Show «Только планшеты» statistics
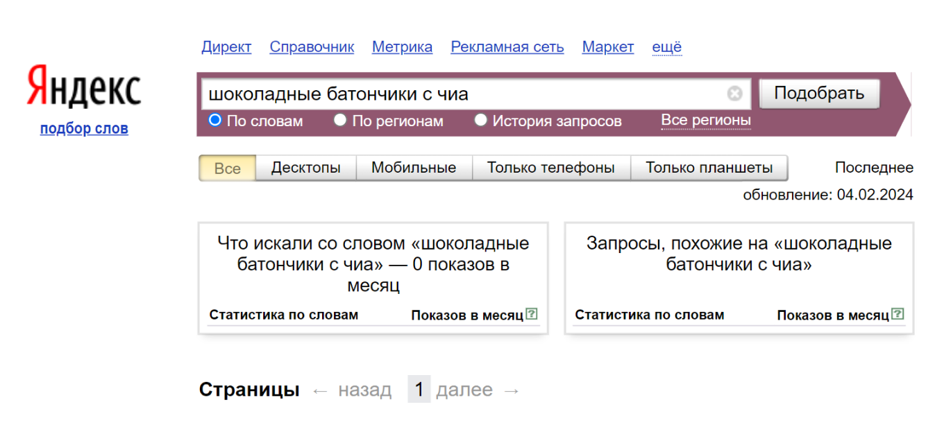The height and width of the screenshot is (443, 944). (709, 167)
